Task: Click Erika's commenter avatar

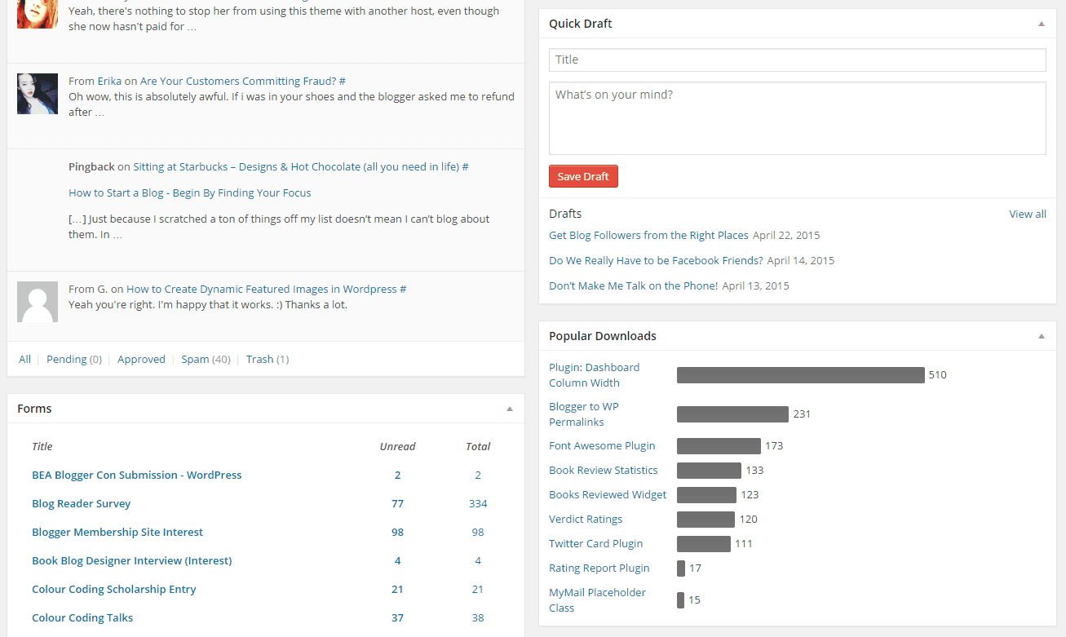Action: point(38,94)
